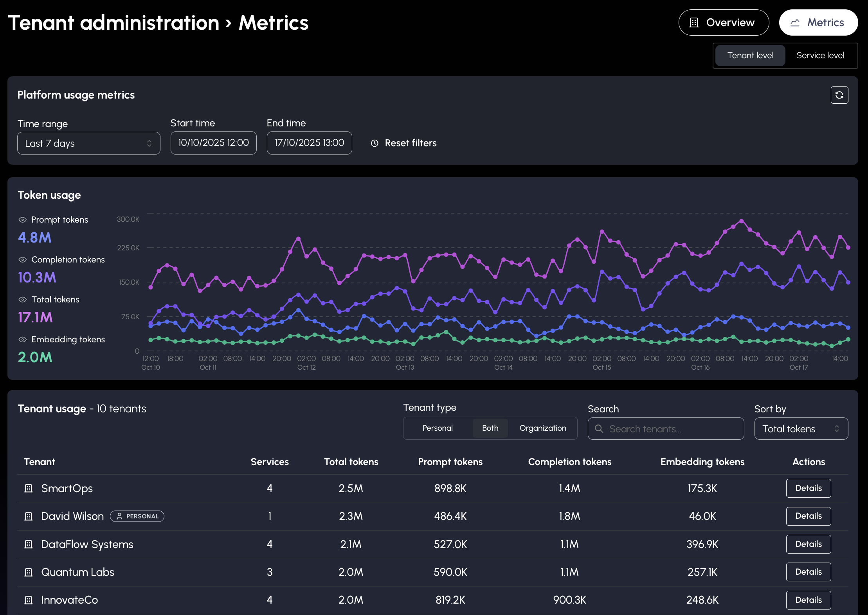
Task: Click the 2.0M embedding tokens value
Action: pos(35,357)
